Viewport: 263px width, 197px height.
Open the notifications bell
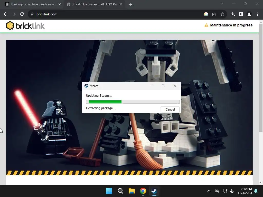pos(256,191)
